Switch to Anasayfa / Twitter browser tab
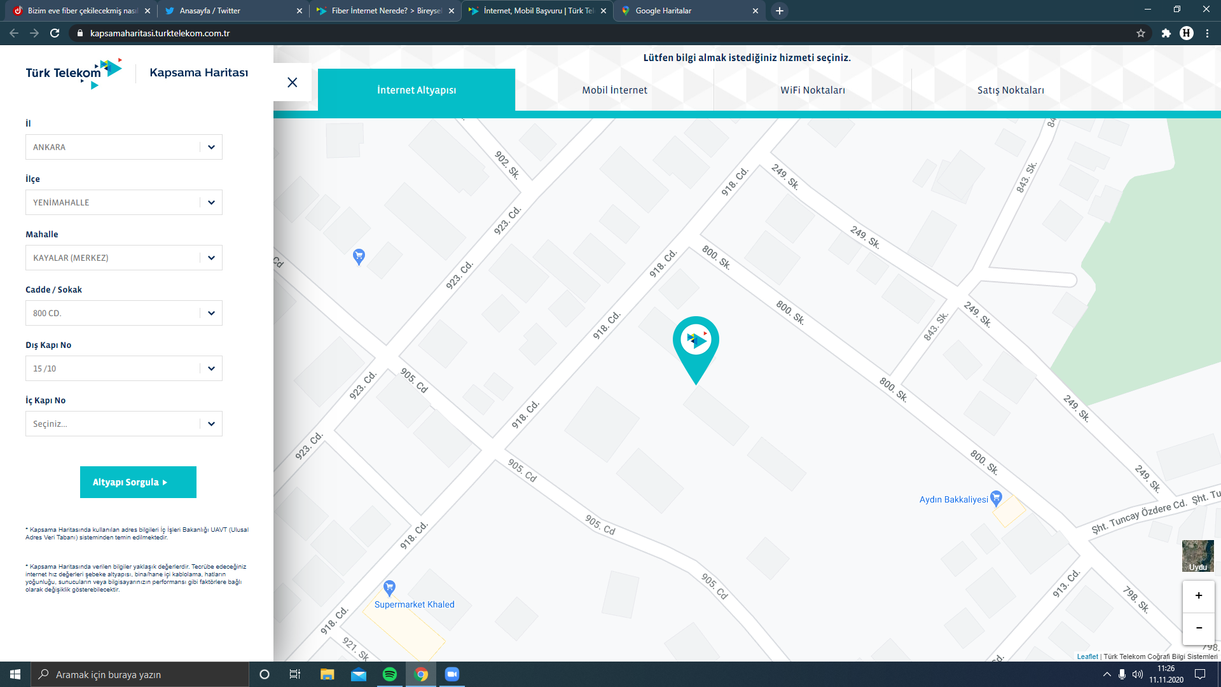 [232, 11]
